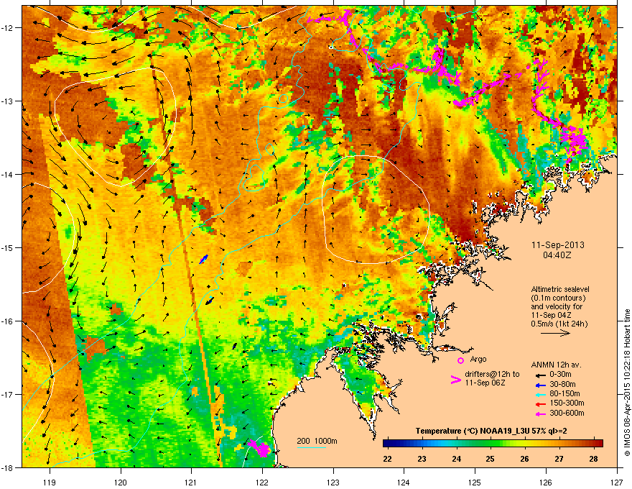632x489 pixels.
Task: Click the red 150-300m ANMN arrow
Action: point(540,404)
